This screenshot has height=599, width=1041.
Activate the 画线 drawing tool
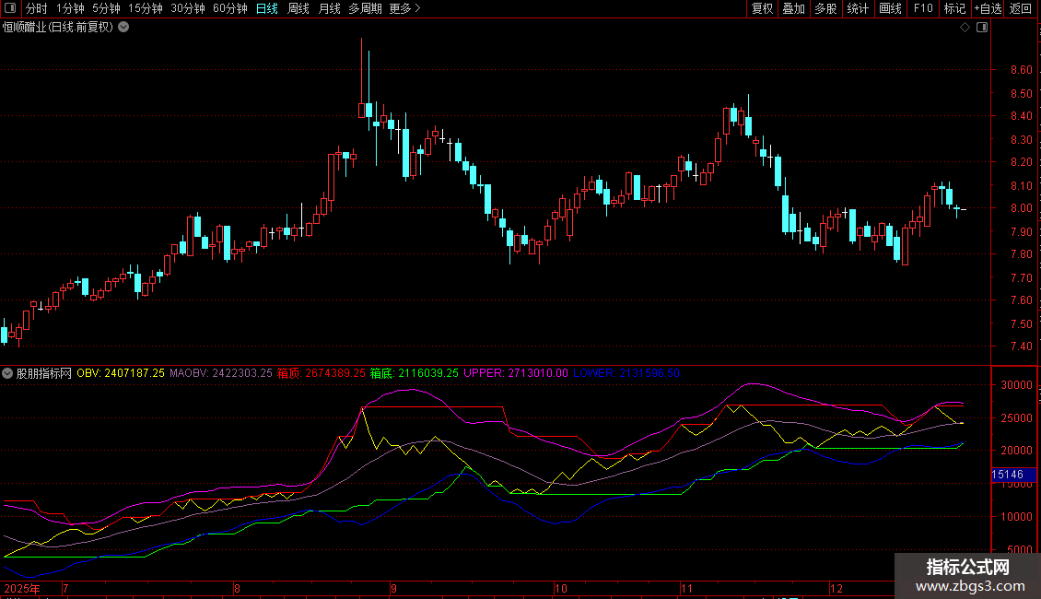890,8
